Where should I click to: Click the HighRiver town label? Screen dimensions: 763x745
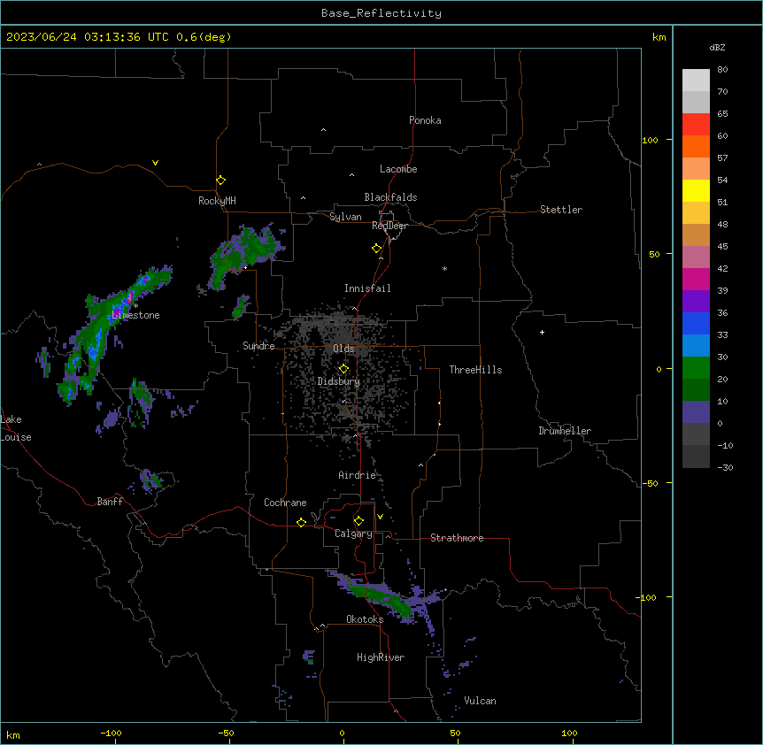381,657
